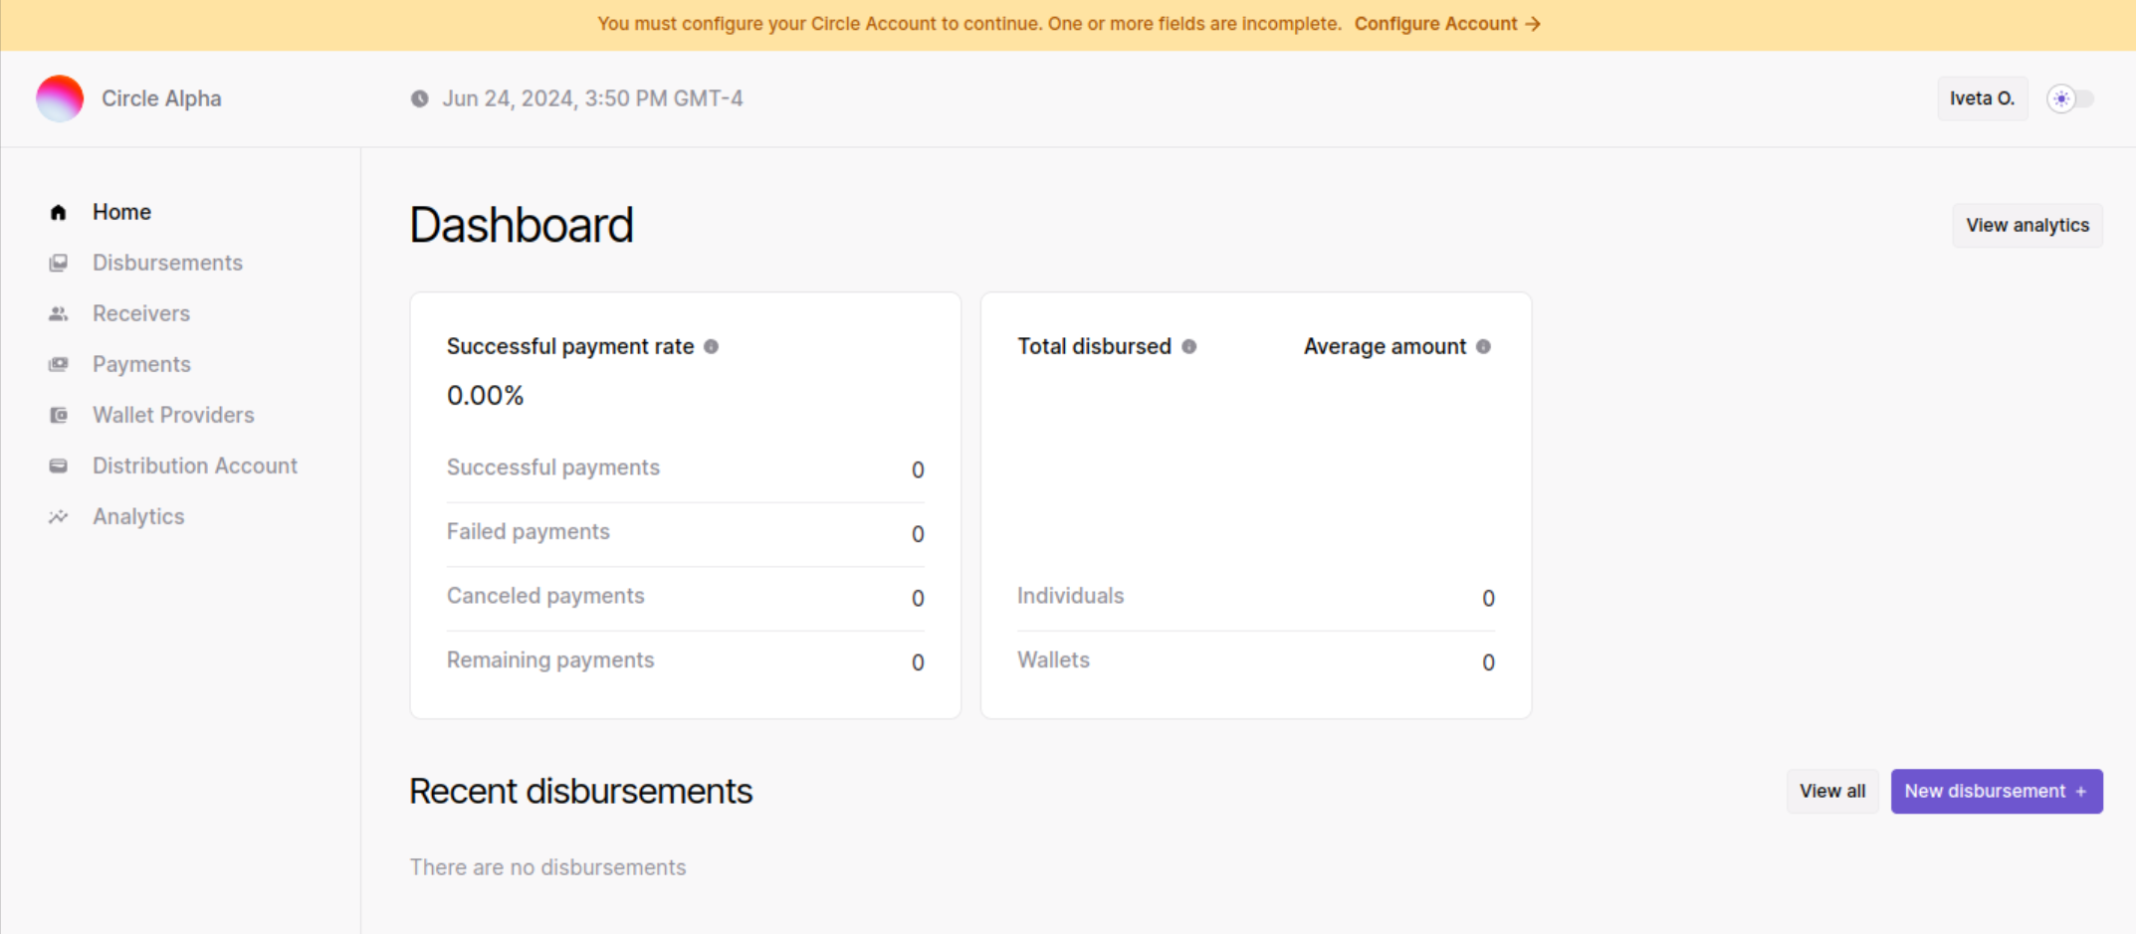
Task: Click the Analytics chart line icon
Action: tap(59, 516)
